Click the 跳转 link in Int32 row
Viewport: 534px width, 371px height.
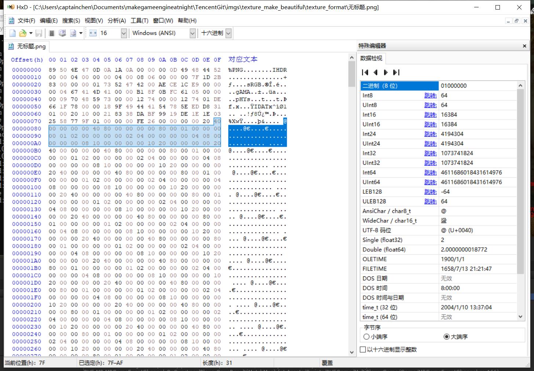click(x=430, y=153)
